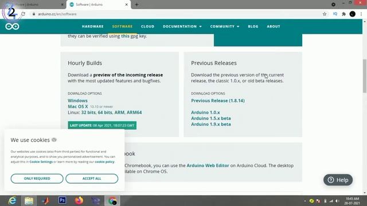Go to the Cloud nav item
367x206 pixels.
(148, 26)
